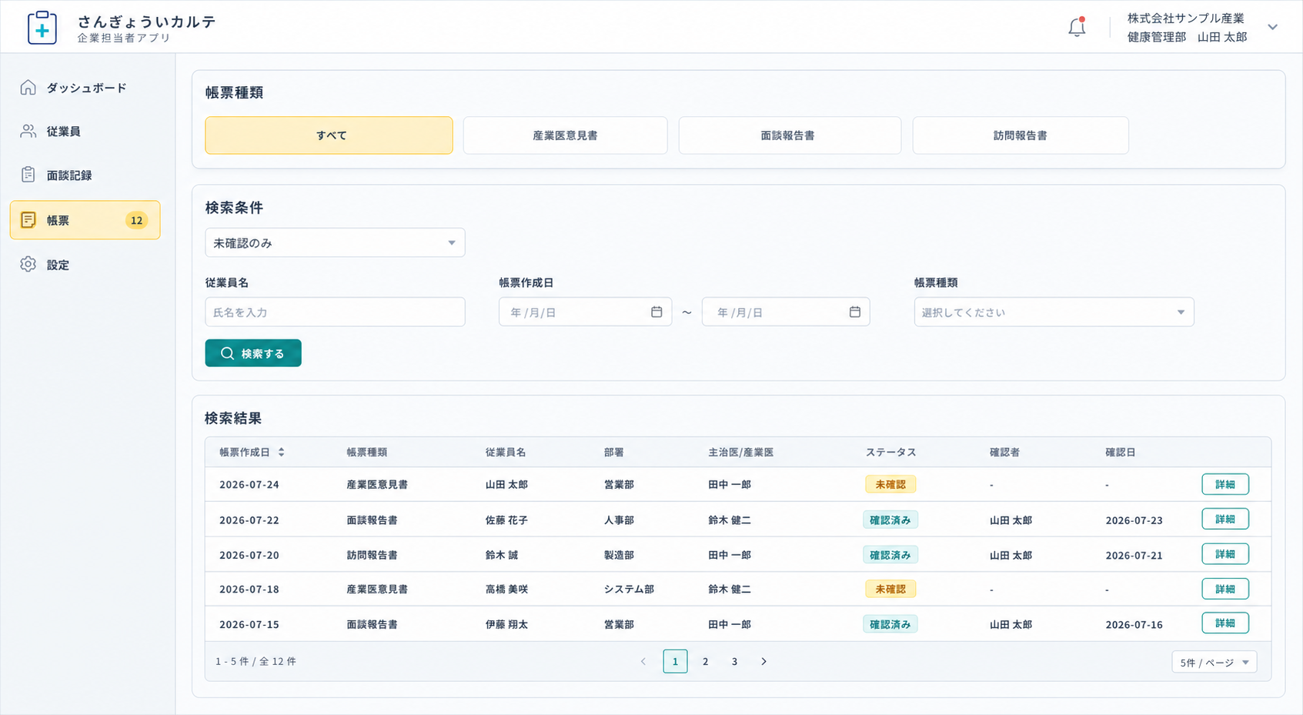Click the 2026-07-23 confirmation date cell
Viewport: 1303px width, 715px height.
(x=1134, y=520)
